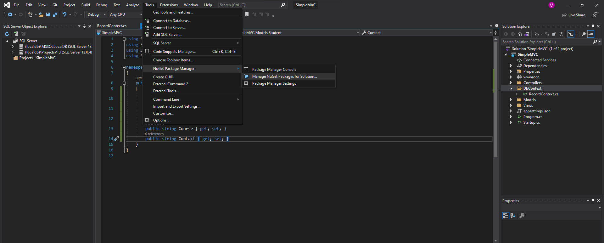The height and width of the screenshot is (243, 604).
Task: Navigate backward with the blue back arrow
Action: [10, 14]
